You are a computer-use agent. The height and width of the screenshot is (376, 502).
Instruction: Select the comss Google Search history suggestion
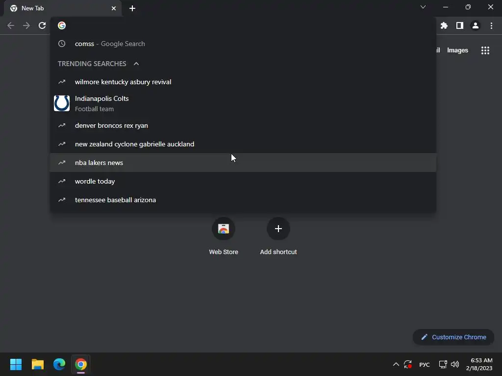click(243, 44)
